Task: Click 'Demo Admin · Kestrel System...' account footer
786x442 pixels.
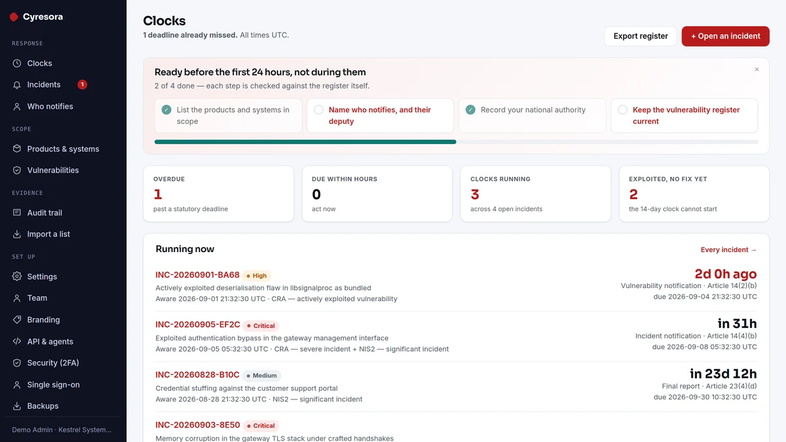Action: point(62,430)
